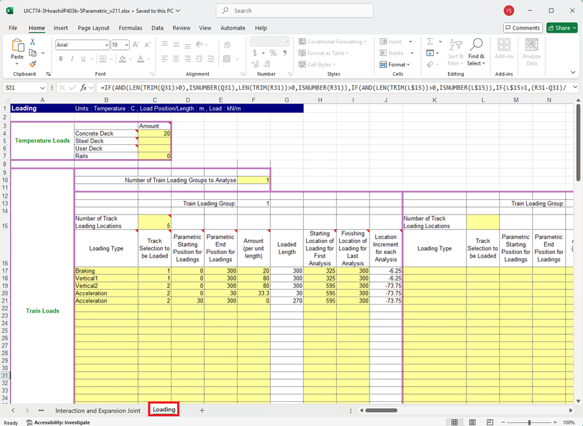Screen dimensions: 583x426
Task: Select the Format Painter brush
Action: coord(33,64)
